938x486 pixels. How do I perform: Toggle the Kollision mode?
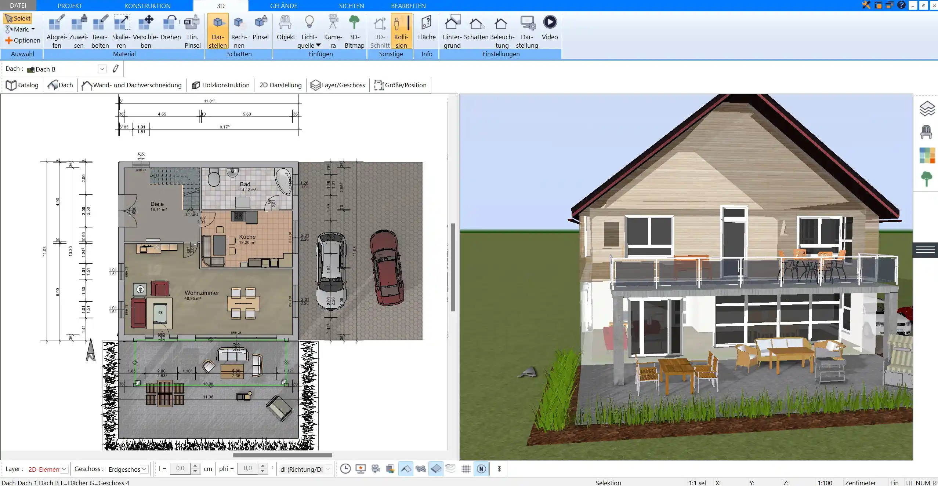401,31
